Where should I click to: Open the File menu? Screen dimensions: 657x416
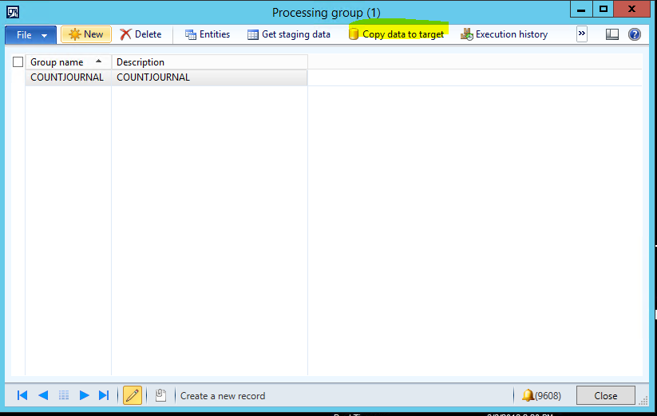tap(30, 35)
